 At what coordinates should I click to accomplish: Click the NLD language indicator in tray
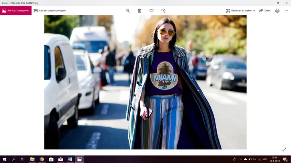pos(265,159)
